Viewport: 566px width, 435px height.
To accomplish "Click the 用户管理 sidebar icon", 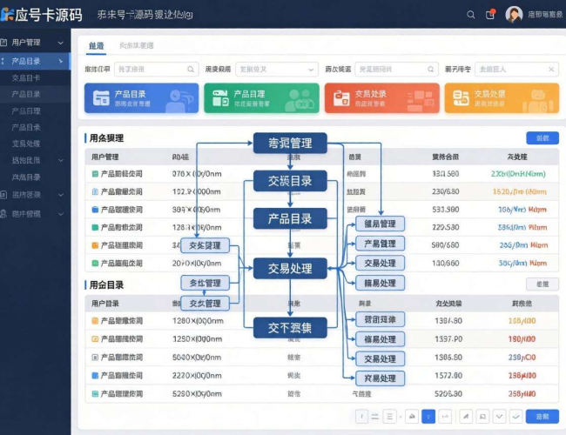I will coord(3,43).
